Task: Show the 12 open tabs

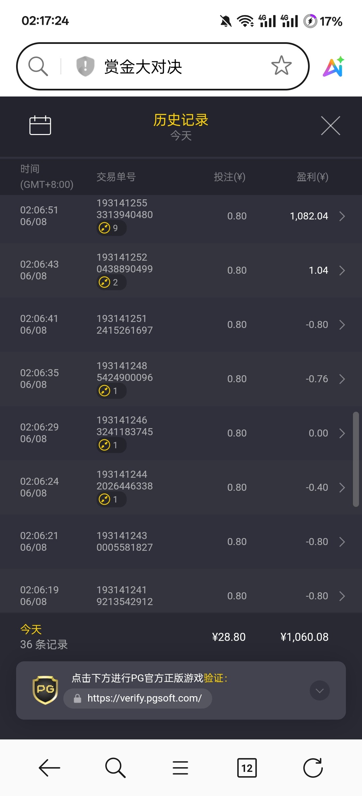Action: point(247,768)
